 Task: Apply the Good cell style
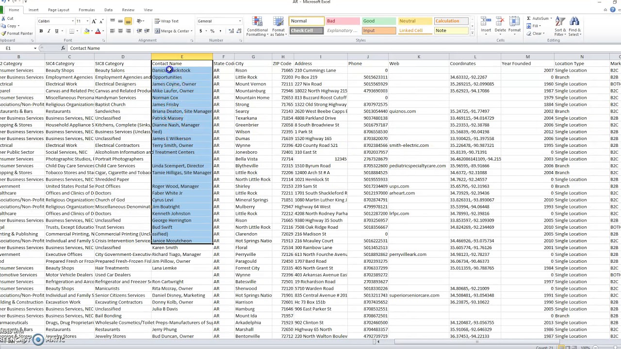(379, 21)
